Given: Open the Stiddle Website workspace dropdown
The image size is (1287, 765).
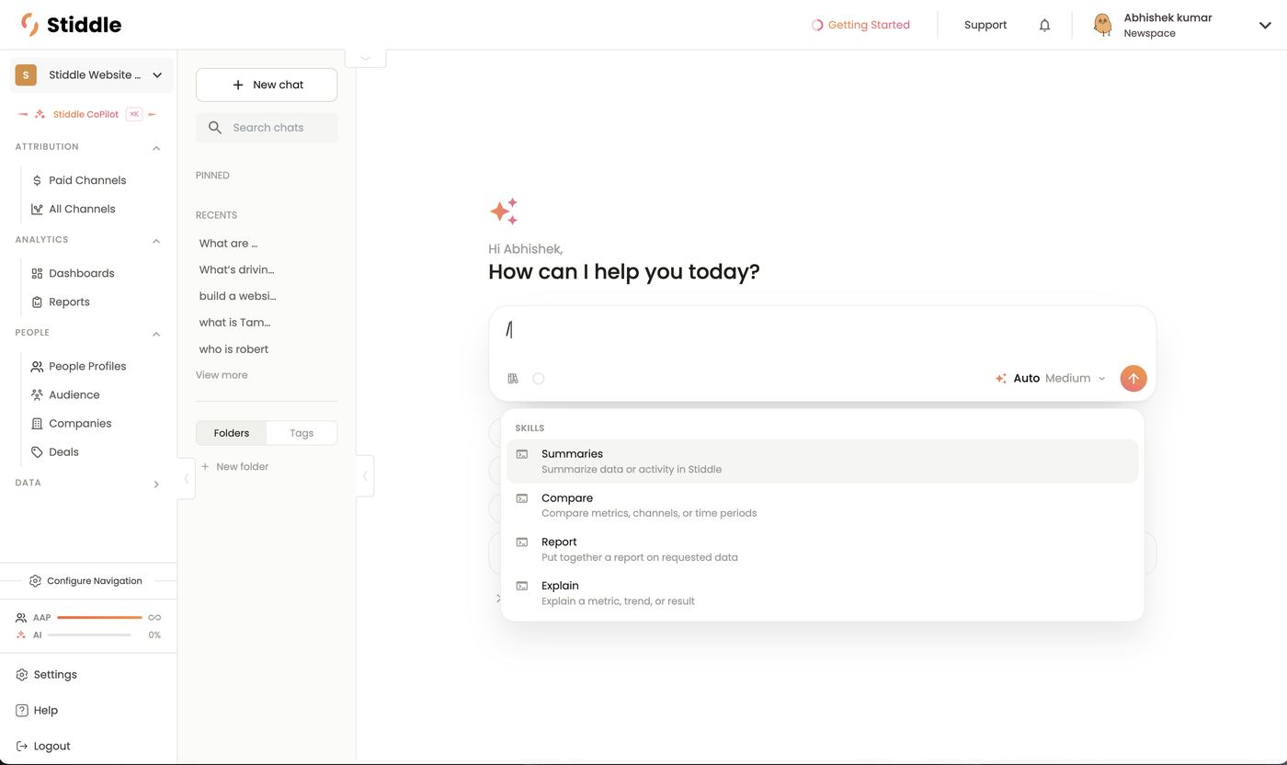Looking at the screenshot, I should pos(91,75).
